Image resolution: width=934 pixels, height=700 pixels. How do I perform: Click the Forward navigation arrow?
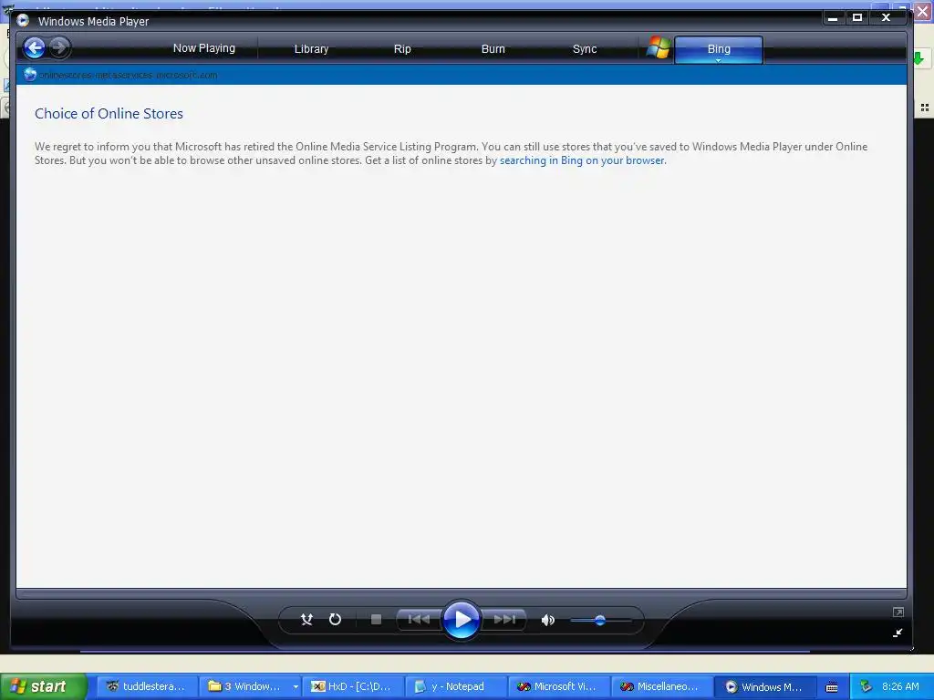coord(59,47)
